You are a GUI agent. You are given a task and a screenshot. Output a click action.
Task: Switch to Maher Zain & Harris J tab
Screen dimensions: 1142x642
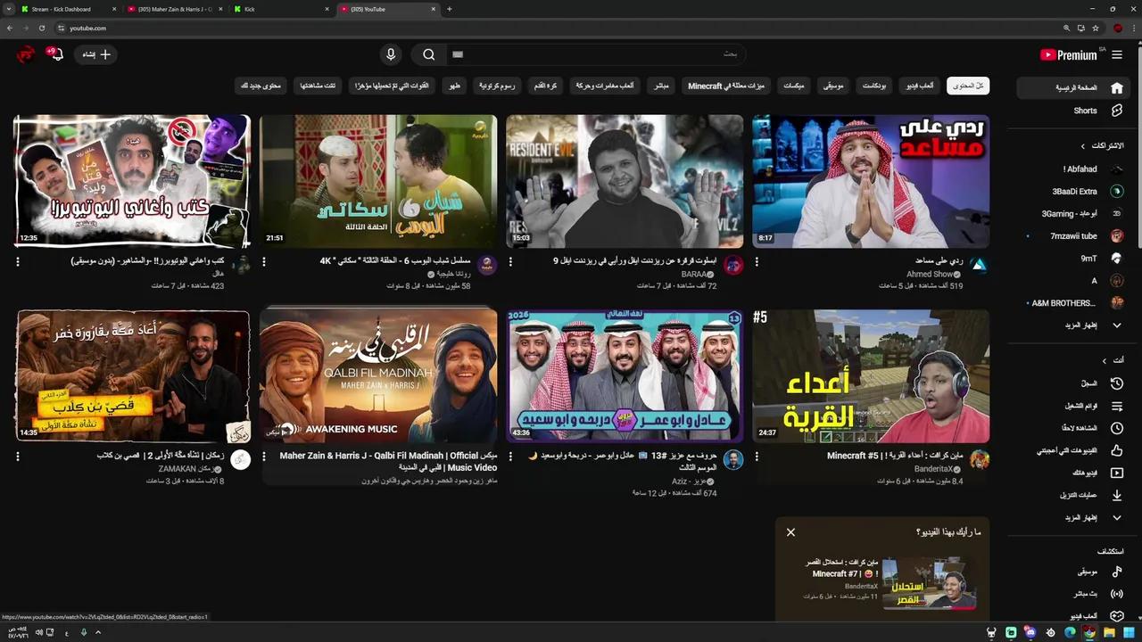tap(175, 9)
